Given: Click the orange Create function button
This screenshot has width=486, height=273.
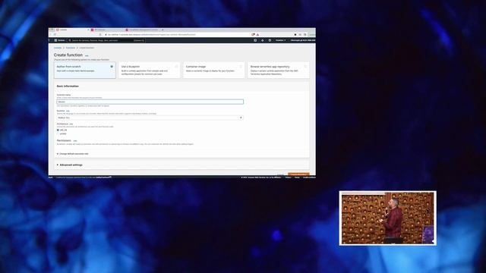Looking at the screenshot, I should click(x=298, y=174).
